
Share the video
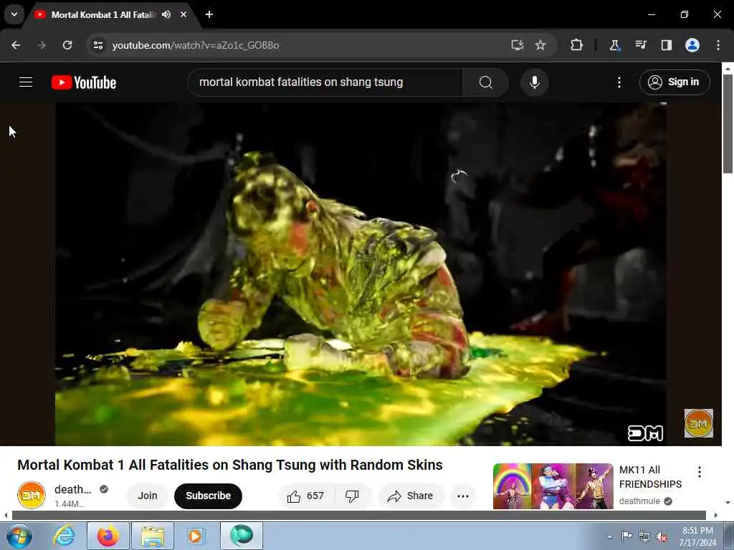411,496
